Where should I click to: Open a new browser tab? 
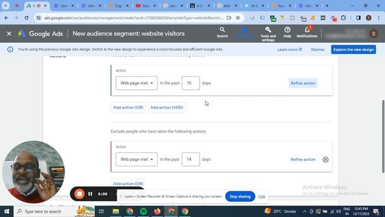[327, 5]
